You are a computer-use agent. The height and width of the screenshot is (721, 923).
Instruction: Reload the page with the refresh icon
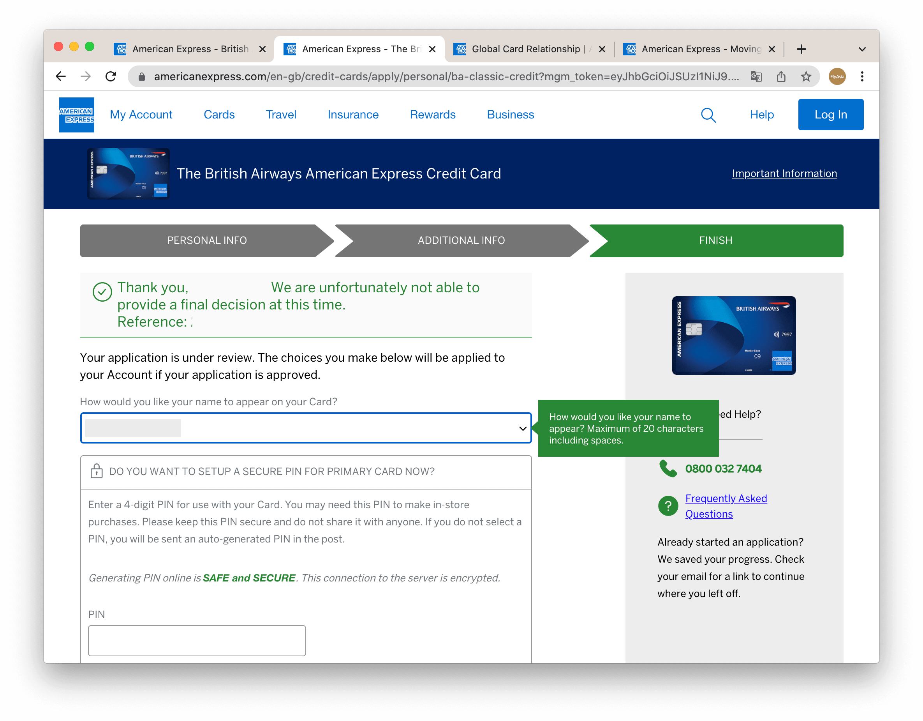point(111,76)
